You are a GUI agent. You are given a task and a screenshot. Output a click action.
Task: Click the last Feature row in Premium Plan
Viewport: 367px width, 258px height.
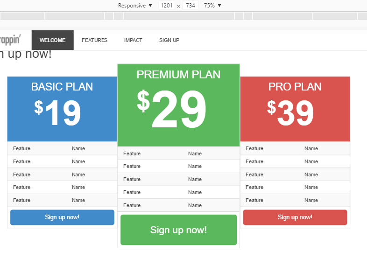point(178,205)
